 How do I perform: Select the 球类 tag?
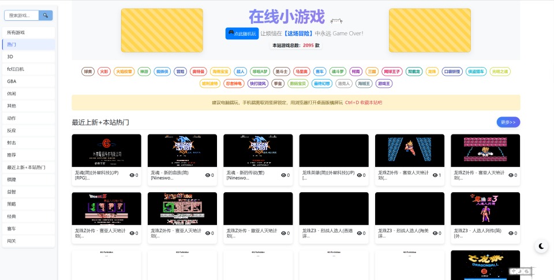click(88, 72)
